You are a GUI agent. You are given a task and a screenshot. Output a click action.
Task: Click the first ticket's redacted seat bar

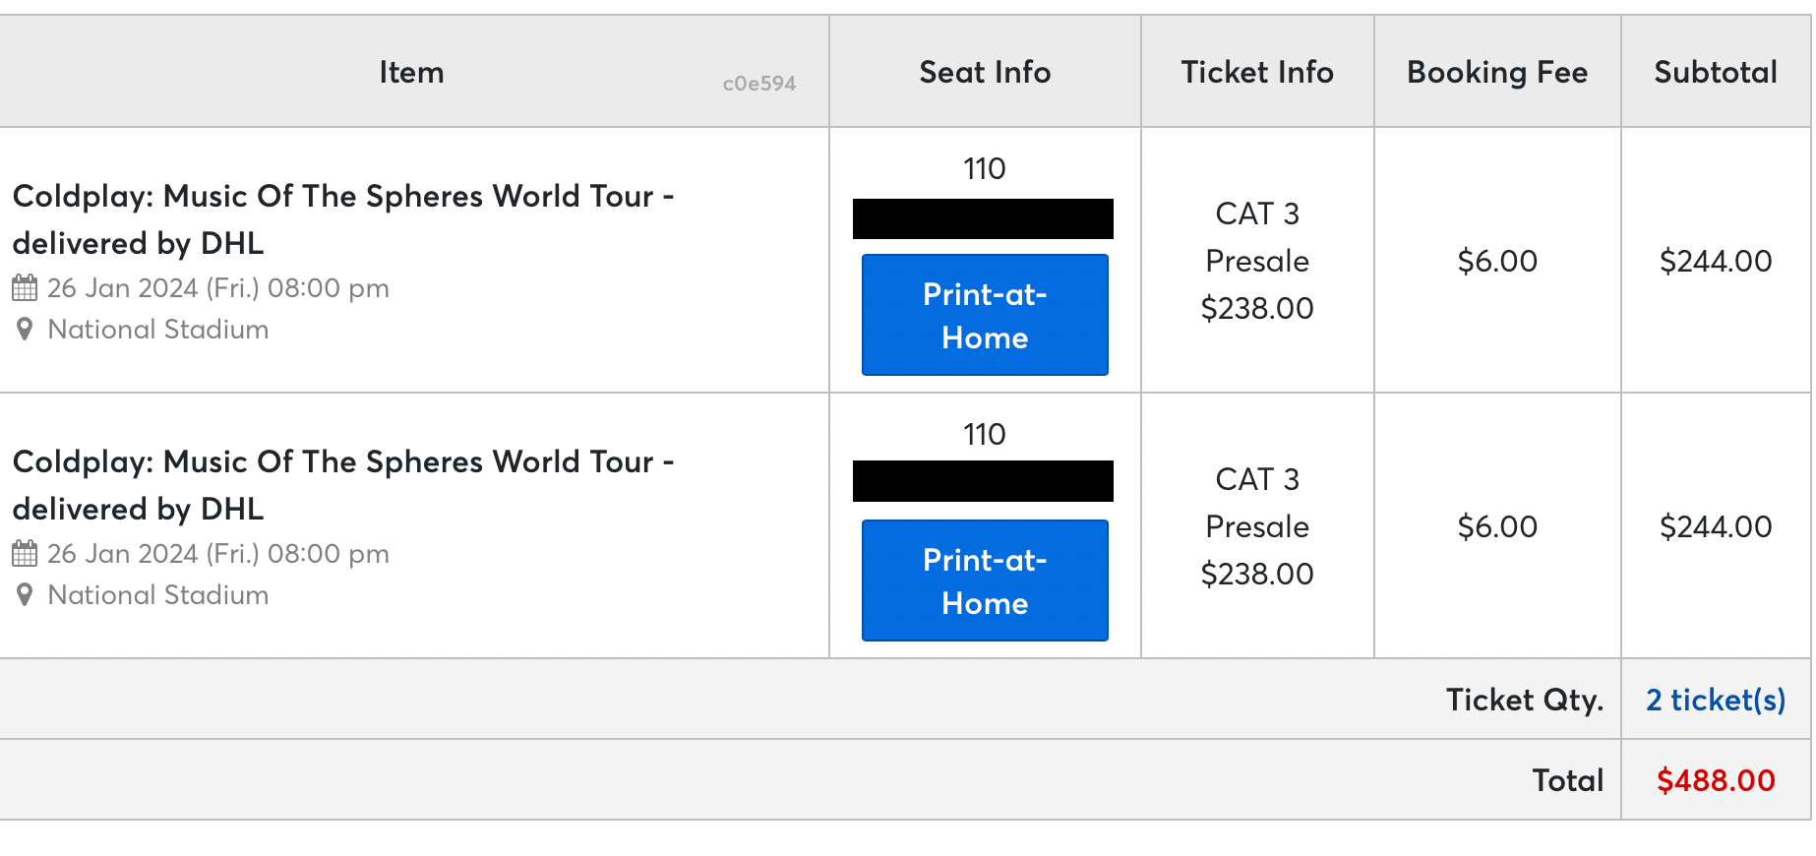pyautogui.click(x=983, y=218)
